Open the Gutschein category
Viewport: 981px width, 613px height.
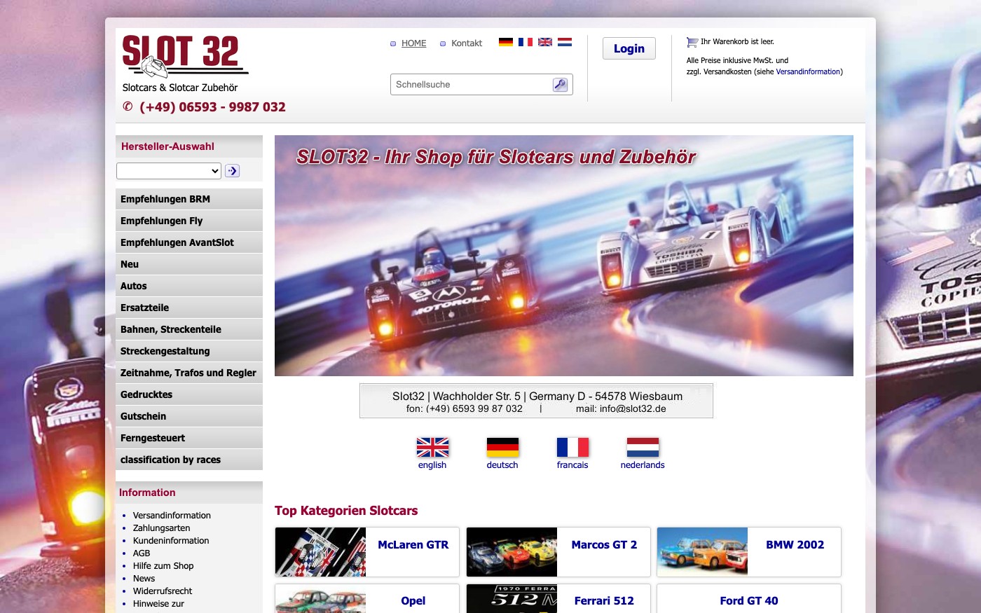[189, 416]
